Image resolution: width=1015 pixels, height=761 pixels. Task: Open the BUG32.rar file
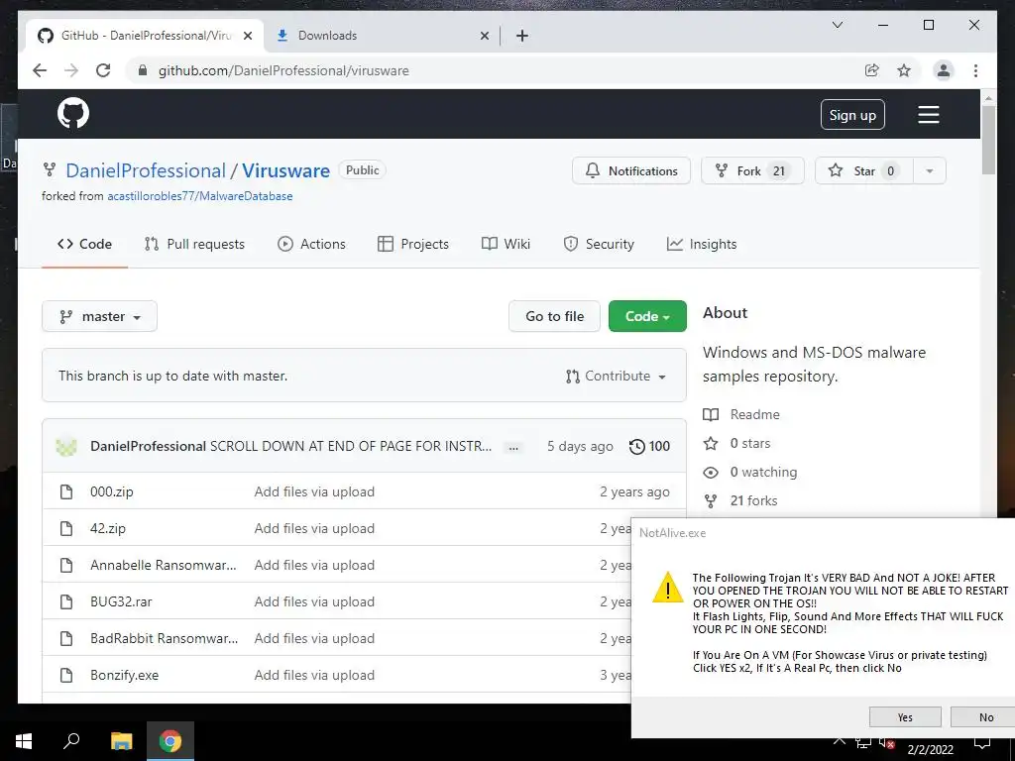pyautogui.click(x=121, y=601)
